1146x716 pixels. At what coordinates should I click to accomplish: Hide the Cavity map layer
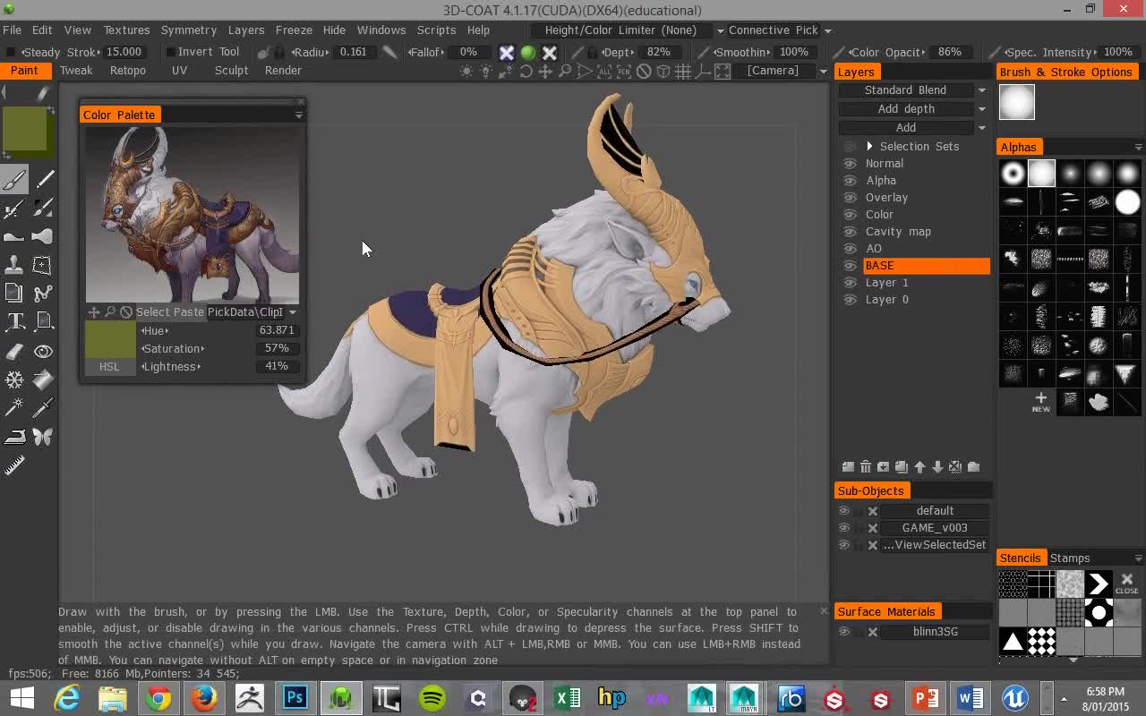(x=850, y=232)
